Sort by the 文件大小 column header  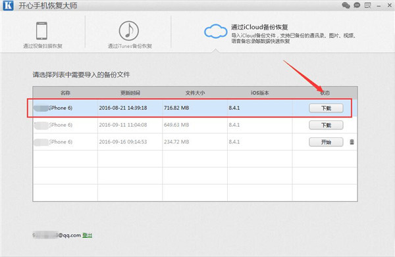pyautogui.click(x=195, y=93)
